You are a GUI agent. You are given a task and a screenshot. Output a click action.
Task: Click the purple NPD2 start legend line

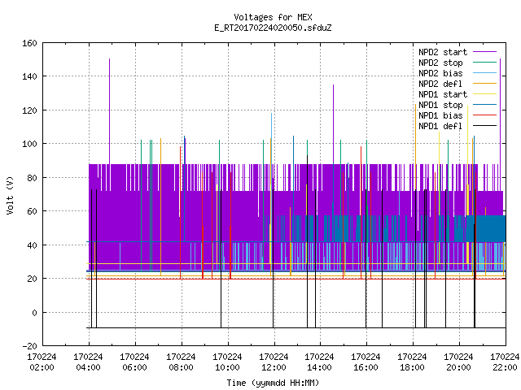tap(484, 52)
